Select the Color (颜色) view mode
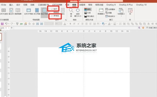Viewport: 157px width, 97px height. (x=88, y=9)
